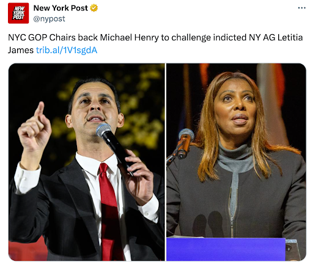313x265 pixels.
Task: Click the blue podium in the right photo
Action: pos(226,249)
